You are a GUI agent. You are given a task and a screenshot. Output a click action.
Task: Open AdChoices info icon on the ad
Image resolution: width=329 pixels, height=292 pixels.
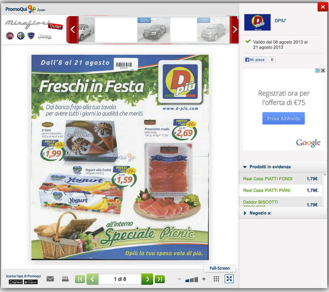318,70
